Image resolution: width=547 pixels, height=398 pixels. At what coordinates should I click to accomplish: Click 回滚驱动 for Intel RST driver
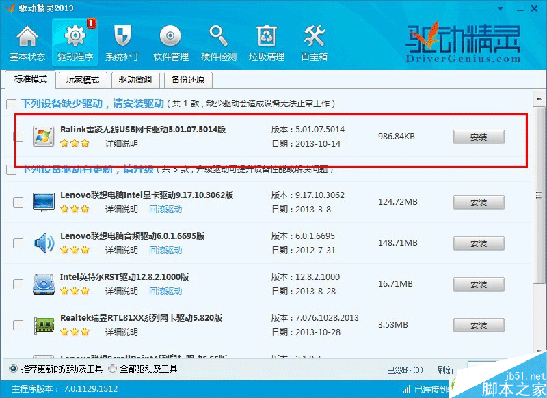click(165, 292)
